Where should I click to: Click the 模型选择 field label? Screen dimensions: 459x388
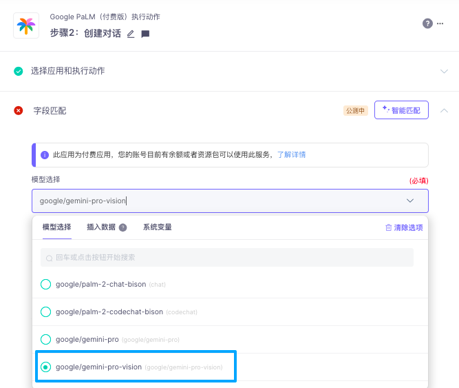click(x=45, y=180)
